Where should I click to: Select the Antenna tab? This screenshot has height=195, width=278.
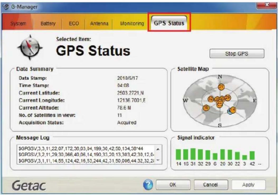pyautogui.click(x=99, y=24)
